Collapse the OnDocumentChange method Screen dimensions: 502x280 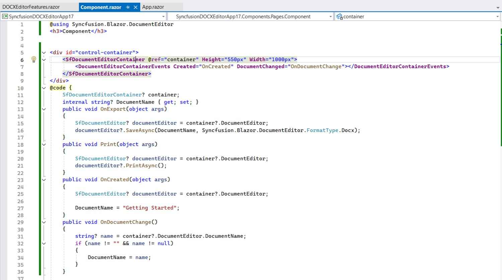(44, 222)
